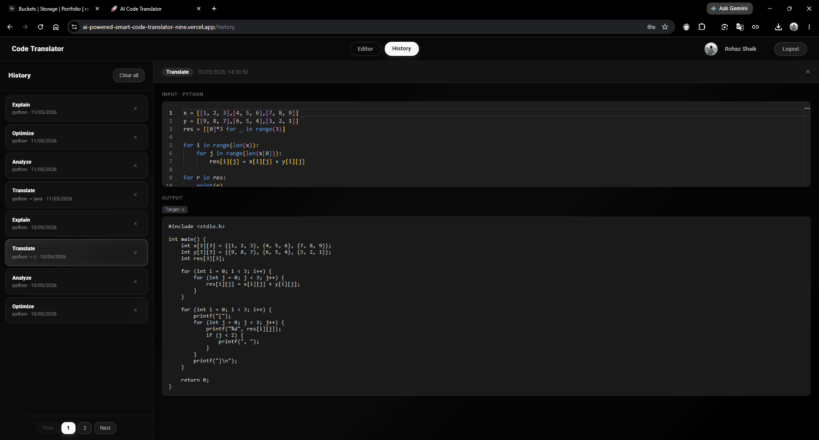Open the Translate python → java entry
Viewport: 819px width, 440px height.
coord(76,194)
